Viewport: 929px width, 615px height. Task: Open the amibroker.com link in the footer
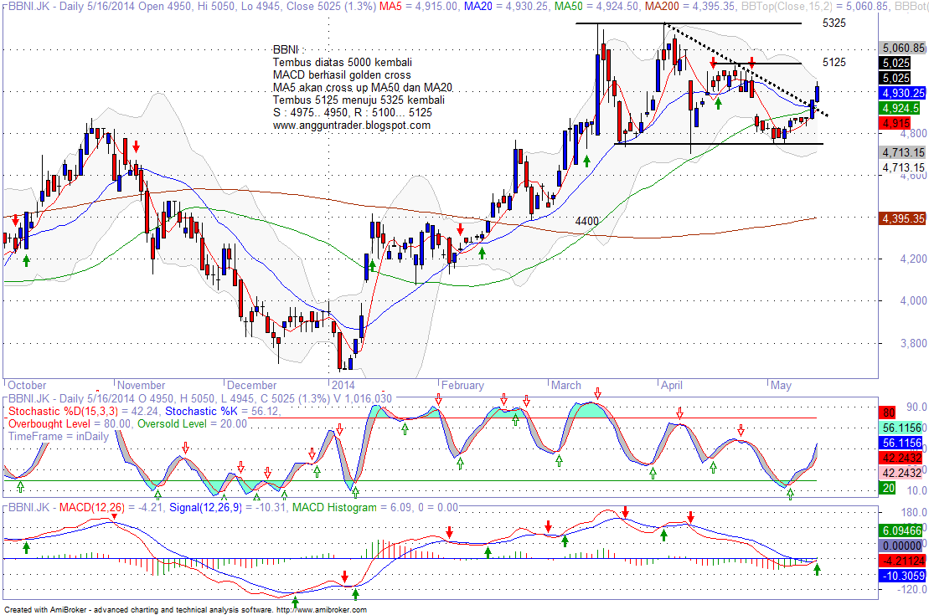pos(321,610)
